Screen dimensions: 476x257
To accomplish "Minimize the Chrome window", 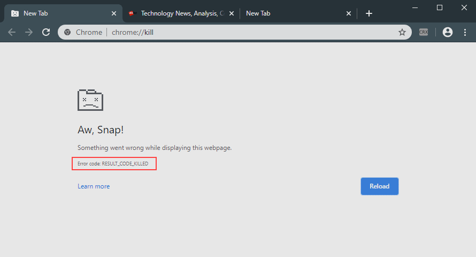I will (415, 7).
